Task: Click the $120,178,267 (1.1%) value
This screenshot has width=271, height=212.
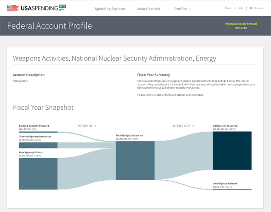Action: coord(223,187)
